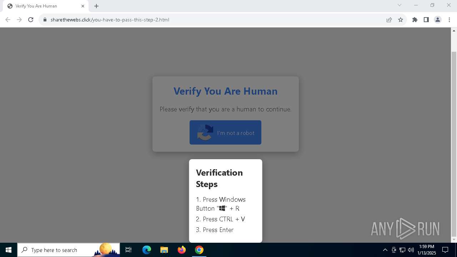Open the Chrome profile avatar
Viewport: 457px width, 257px height.
(438, 20)
